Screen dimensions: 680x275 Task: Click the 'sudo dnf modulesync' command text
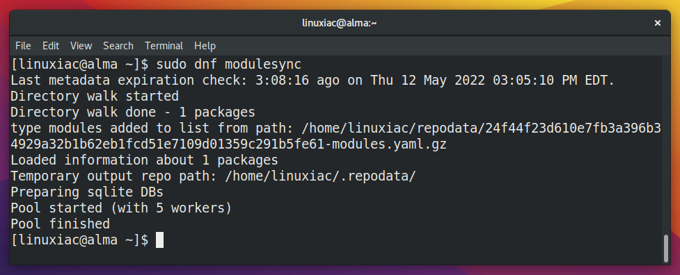(228, 65)
